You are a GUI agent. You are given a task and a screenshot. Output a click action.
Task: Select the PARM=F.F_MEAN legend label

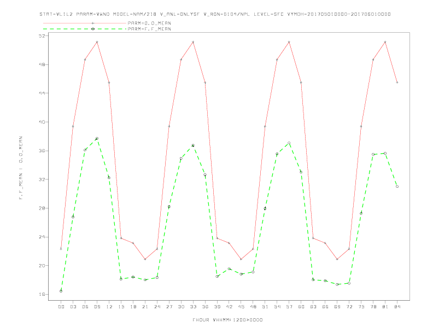149,29
